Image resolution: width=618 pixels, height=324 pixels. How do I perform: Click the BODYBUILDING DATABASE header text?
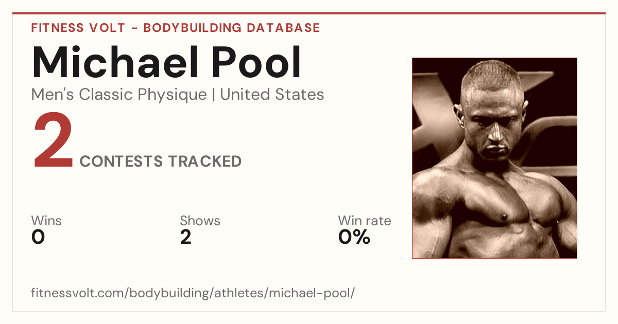click(232, 28)
